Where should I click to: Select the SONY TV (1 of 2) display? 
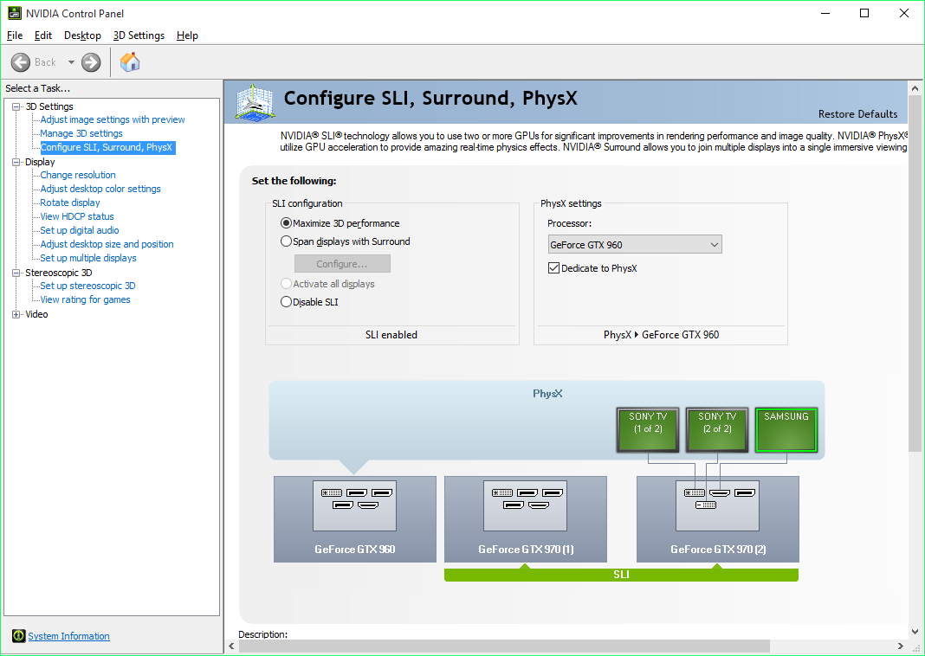point(648,429)
